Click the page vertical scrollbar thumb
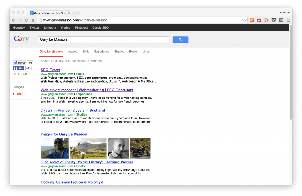 [x=290, y=72]
